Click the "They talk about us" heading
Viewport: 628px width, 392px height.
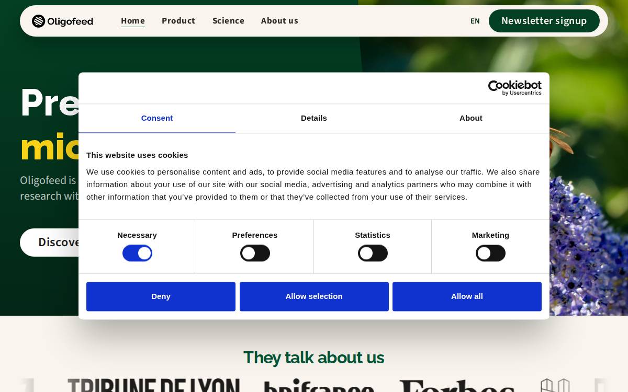(314, 358)
